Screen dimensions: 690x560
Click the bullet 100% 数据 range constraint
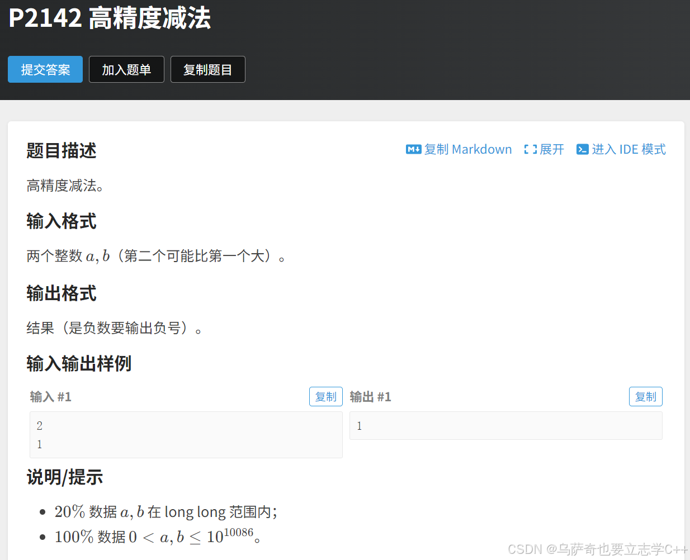158,537
